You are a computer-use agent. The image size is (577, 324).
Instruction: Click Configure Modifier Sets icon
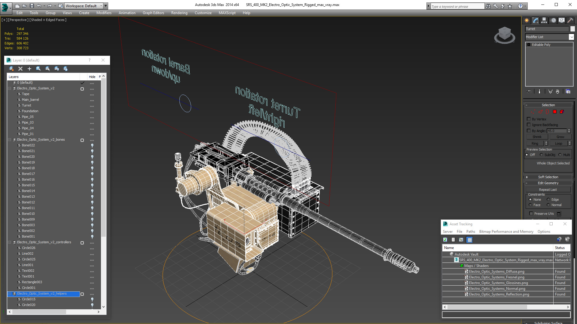pyautogui.click(x=568, y=91)
